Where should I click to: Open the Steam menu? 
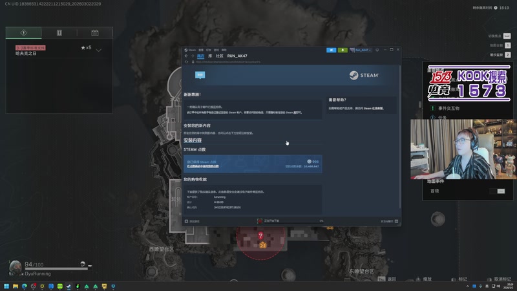tap(190, 50)
